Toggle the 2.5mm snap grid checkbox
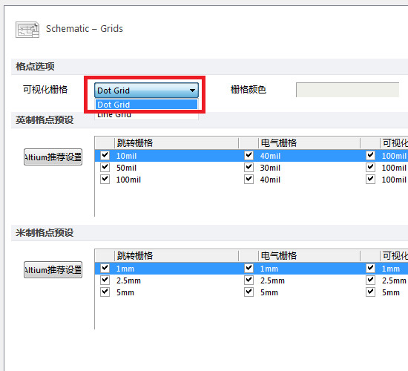This screenshot has height=371, width=408. tap(105, 280)
